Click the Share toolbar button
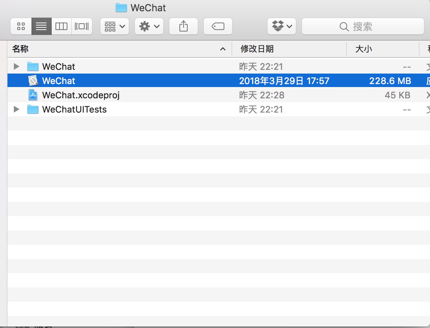This screenshot has height=328, width=430. (x=184, y=26)
